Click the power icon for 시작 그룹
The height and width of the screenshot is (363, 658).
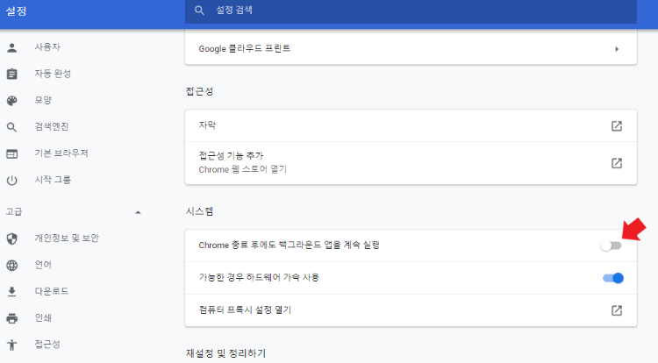click(x=12, y=181)
